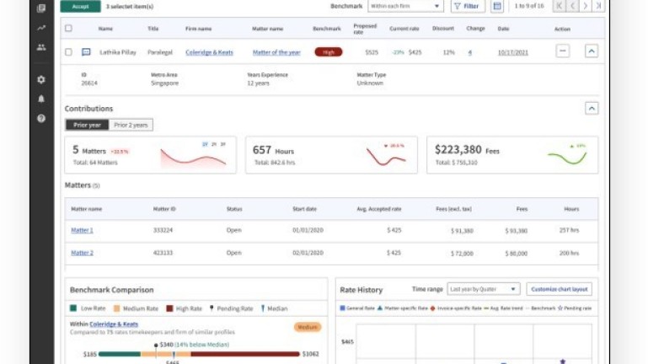Open notifications bell in sidebar
Viewport: 648px width, 364px height.
41,99
